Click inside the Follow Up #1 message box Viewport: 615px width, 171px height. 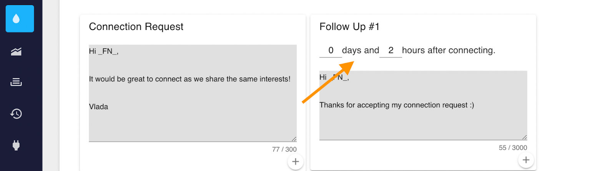(x=423, y=123)
